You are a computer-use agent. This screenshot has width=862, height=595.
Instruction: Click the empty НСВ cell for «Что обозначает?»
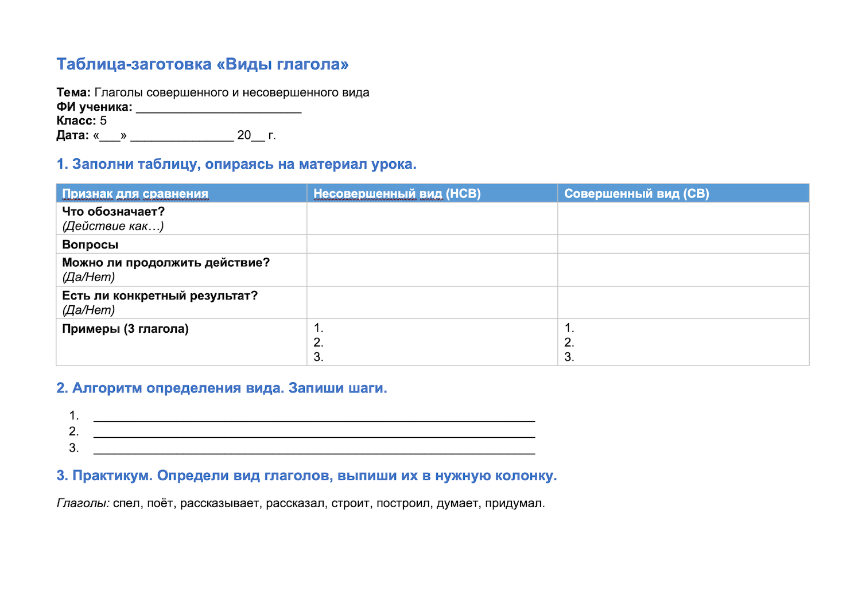tap(432, 219)
